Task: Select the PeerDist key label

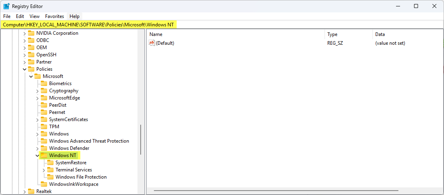Action: click(58, 105)
